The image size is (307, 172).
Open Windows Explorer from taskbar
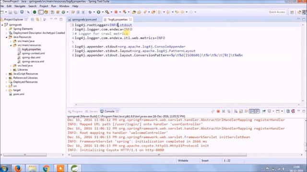(x=32, y=168)
